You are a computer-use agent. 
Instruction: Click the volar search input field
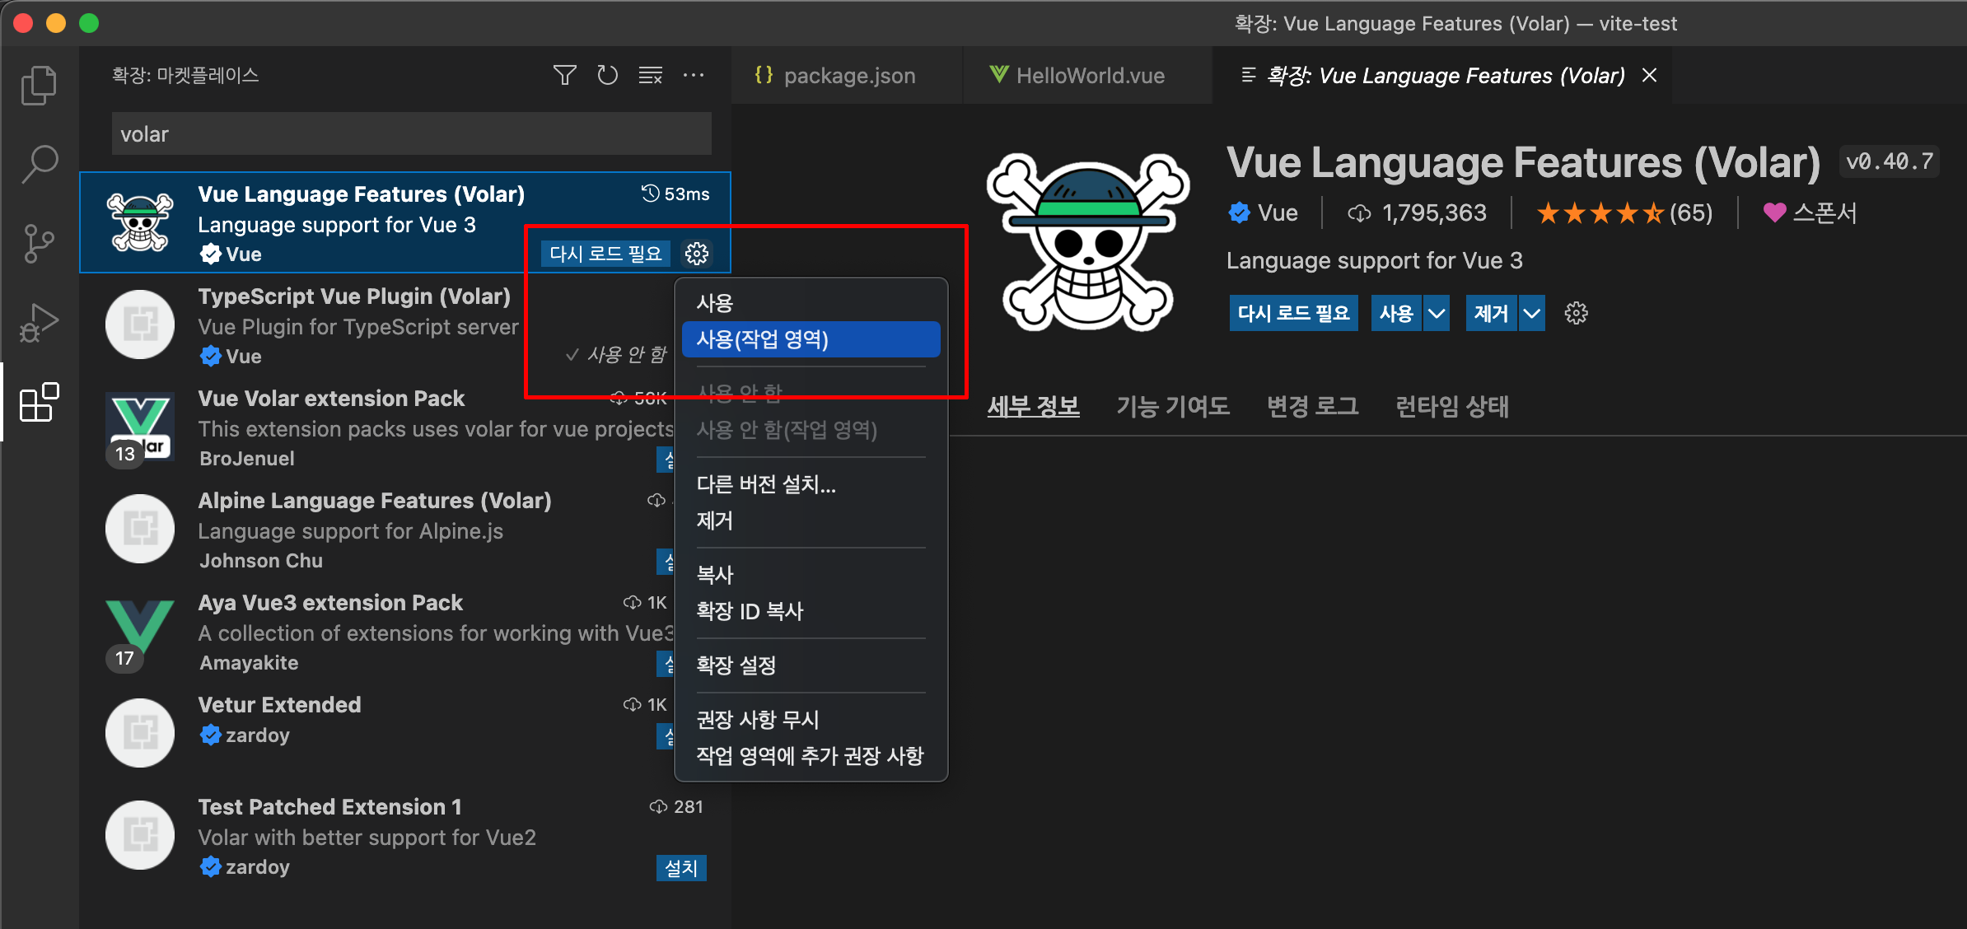(x=412, y=134)
